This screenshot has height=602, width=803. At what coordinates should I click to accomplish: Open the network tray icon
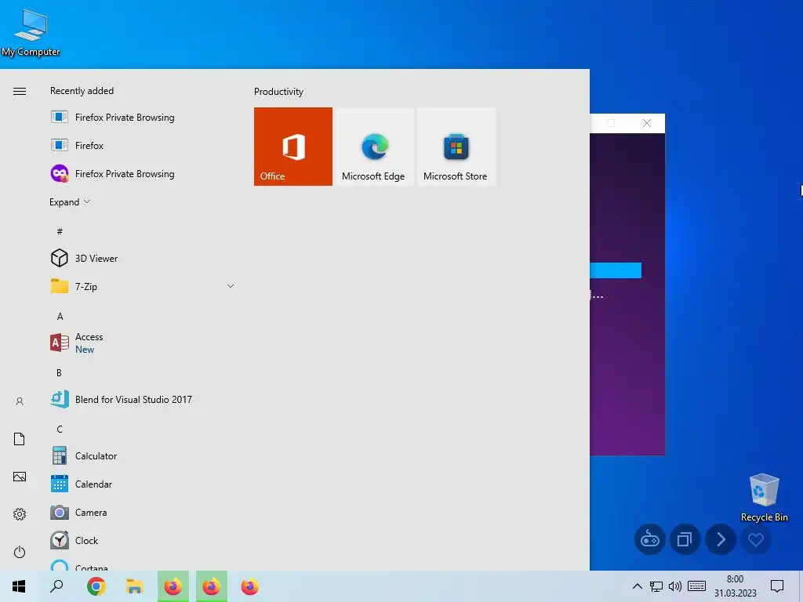(656, 586)
